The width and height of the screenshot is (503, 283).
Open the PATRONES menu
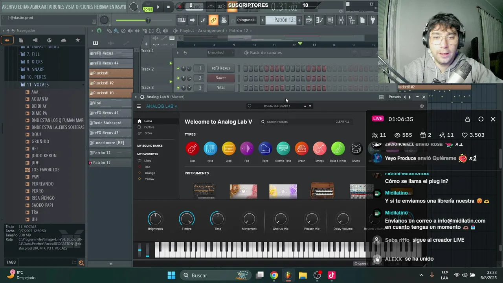[56, 7]
